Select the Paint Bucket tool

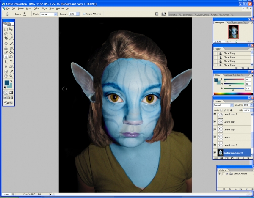click(11, 52)
